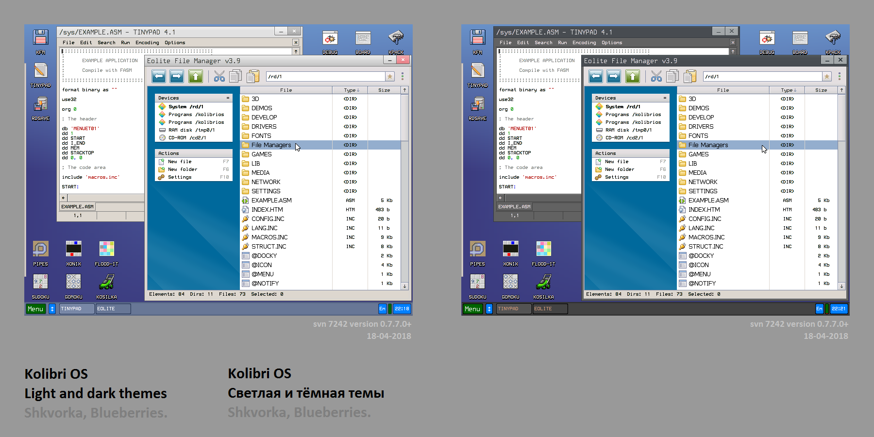Click green Menu button on dark taskbar
The image size is (874, 437).
(472, 309)
